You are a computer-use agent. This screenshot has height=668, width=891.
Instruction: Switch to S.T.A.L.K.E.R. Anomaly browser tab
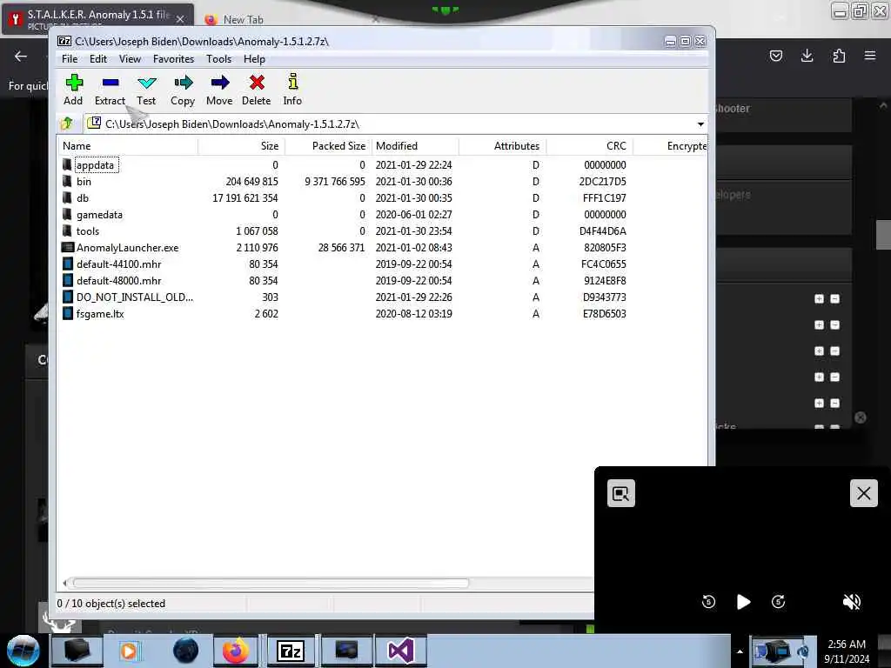pyautogui.click(x=97, y=18)
